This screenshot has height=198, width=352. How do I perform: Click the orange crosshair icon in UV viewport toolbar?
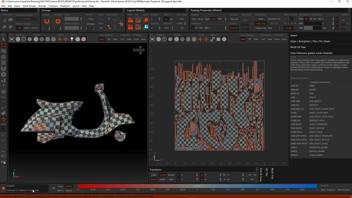tap(200, 39)
